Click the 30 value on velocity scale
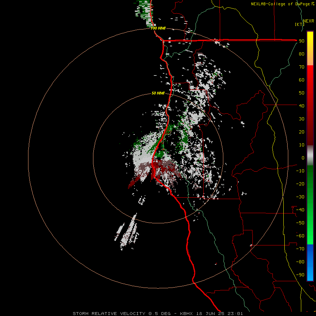This screenshot has height=316, width=316. [x=302, y=119]
